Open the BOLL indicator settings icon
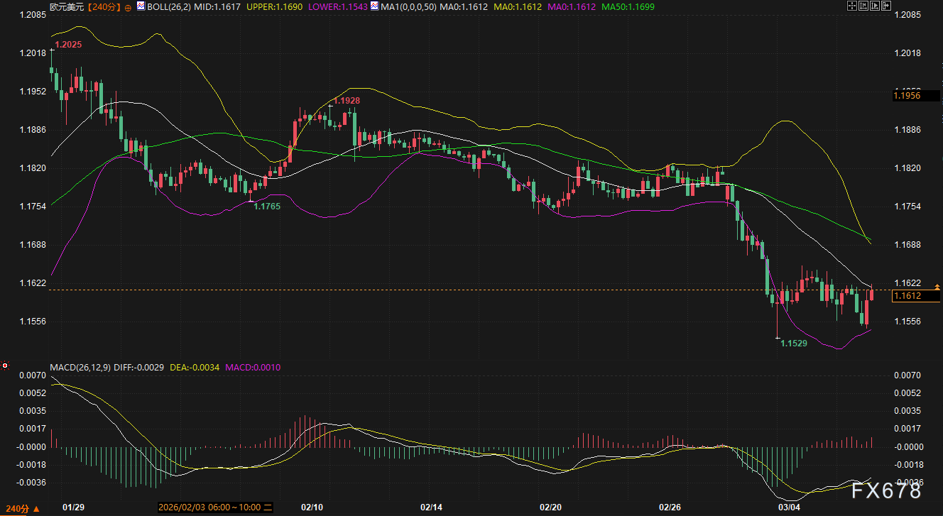This screenshot has width=943, height=516. [x=141, y=6]
